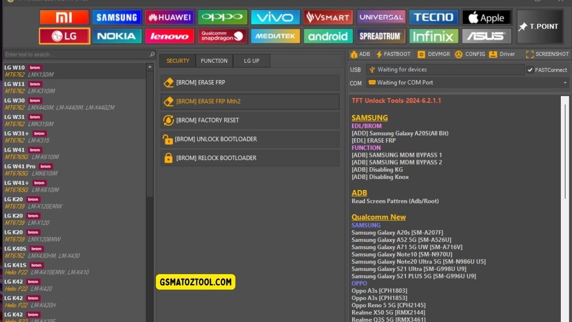Switch to the LG UP tab

(251, 60)
